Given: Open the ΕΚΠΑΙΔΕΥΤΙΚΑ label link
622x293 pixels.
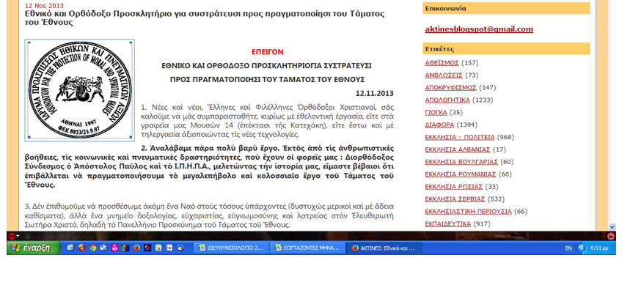Looking at the screenshot, I should (x=447, y=223).
